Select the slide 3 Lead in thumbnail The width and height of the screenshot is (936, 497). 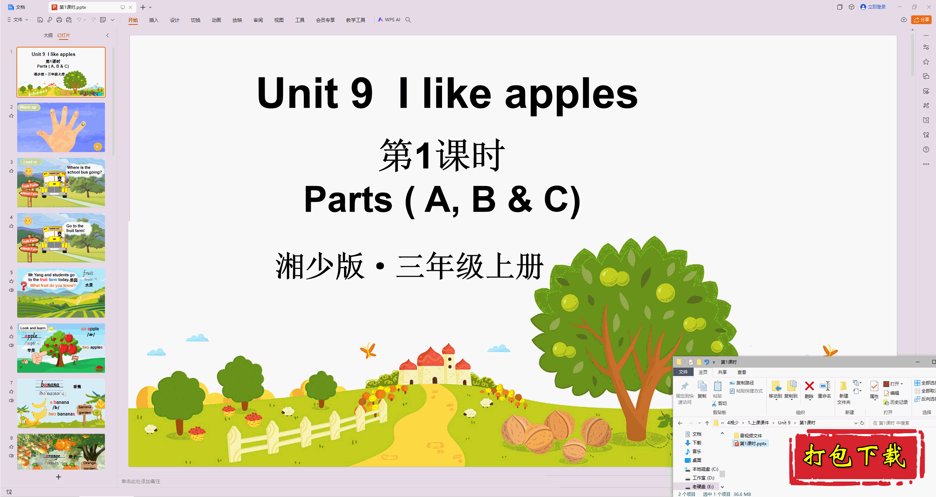point(61,182)
